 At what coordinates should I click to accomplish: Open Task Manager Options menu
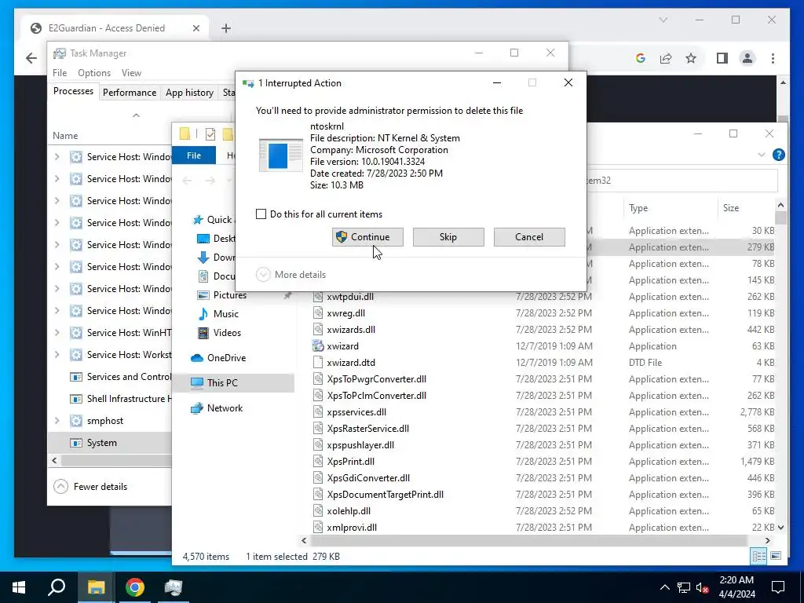point(94,73)
